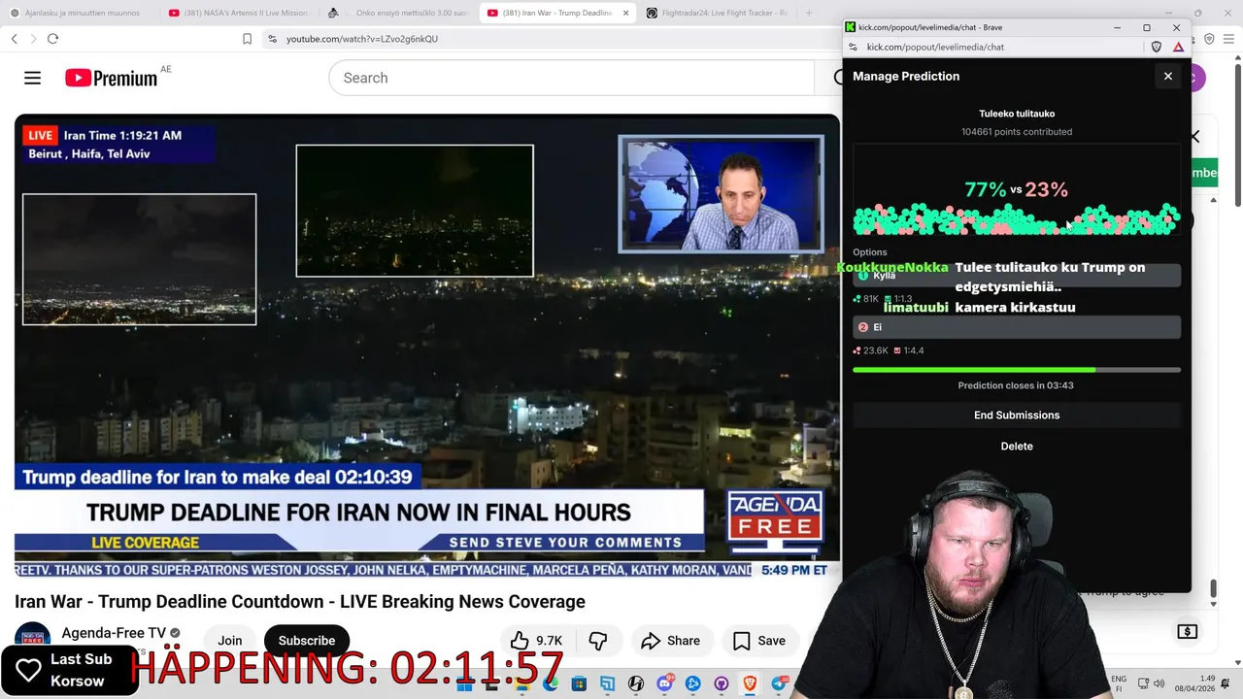Screen dimensions: 1243x699
Task: Open Agenda-Free TV channel avatar
Action: coord(32,639)
